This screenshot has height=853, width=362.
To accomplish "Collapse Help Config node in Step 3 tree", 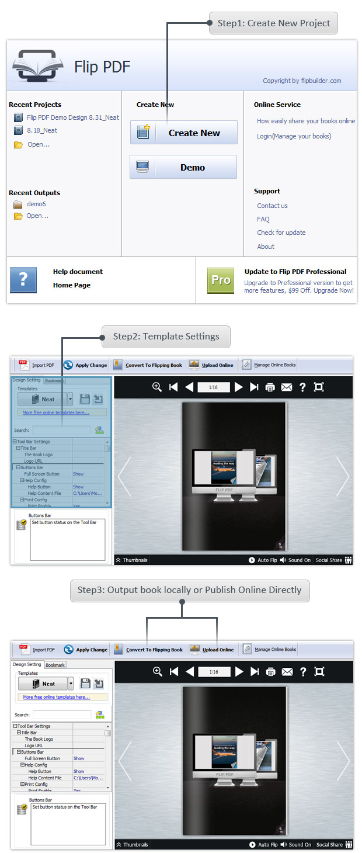I will (x=22, y=765).
